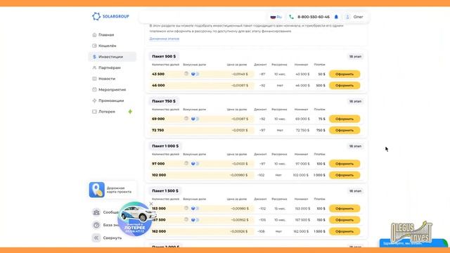Viewport: 450px width, 253px height.
Task: Open the Олег user profile menu
Action: pos(354,17)
